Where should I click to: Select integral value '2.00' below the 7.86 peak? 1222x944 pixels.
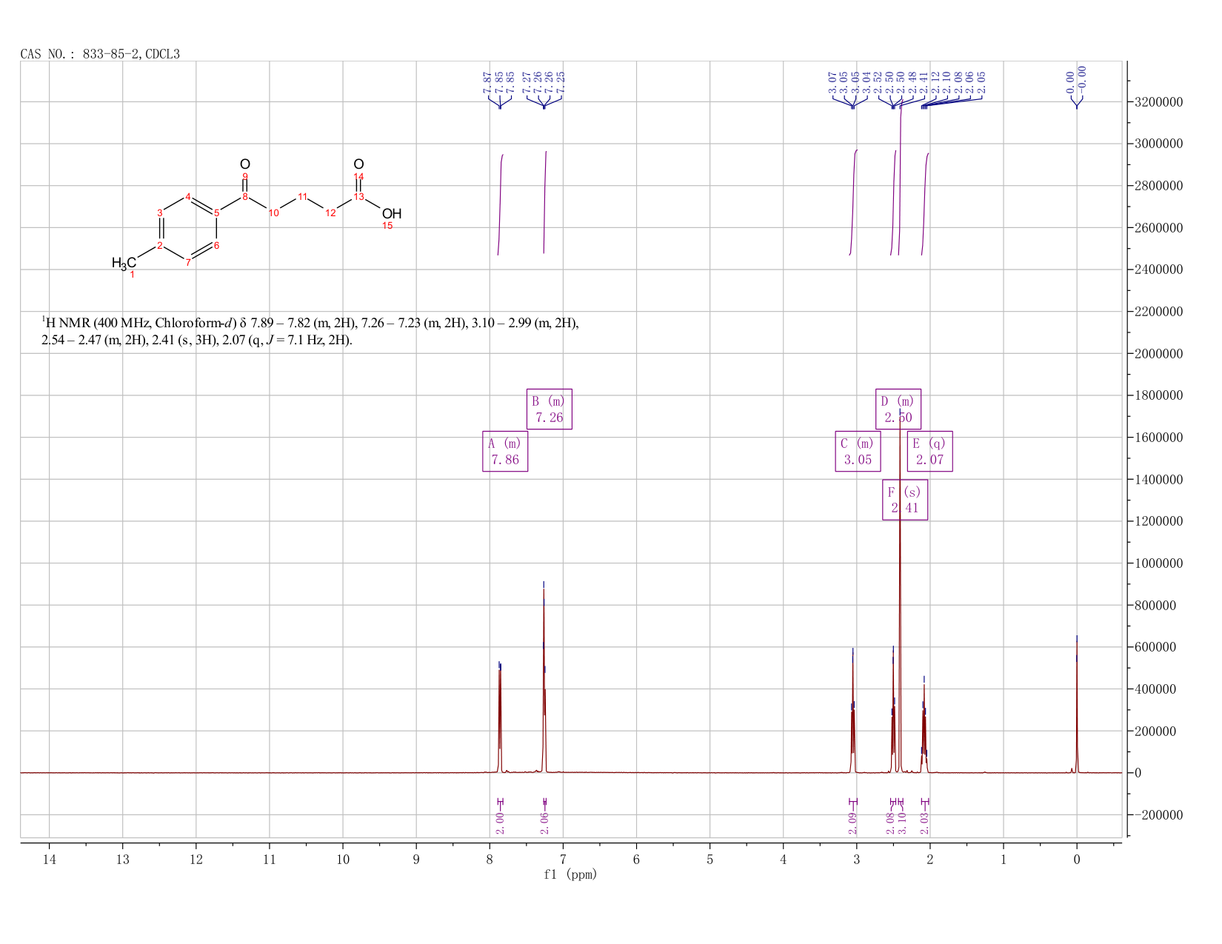[x=500, y=823]
